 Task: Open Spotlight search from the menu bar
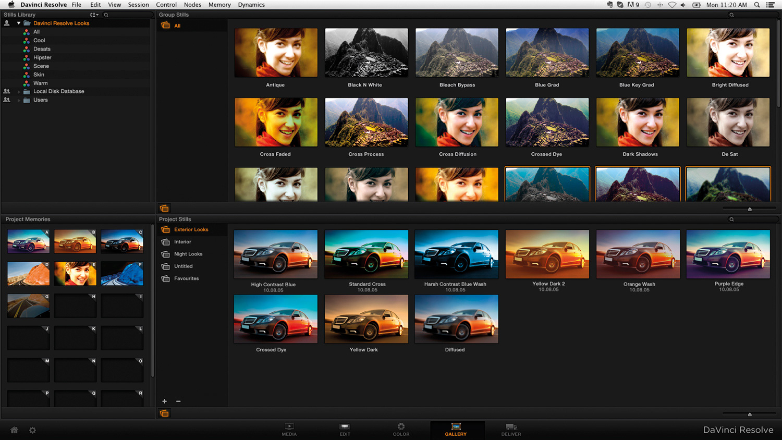pos(757,5)
